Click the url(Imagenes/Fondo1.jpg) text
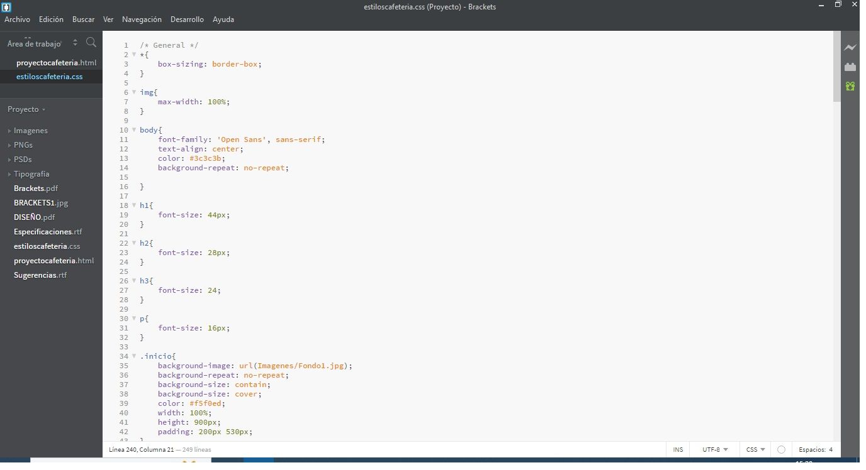Viewport: 866px width, 470px height. pos(293,366)
